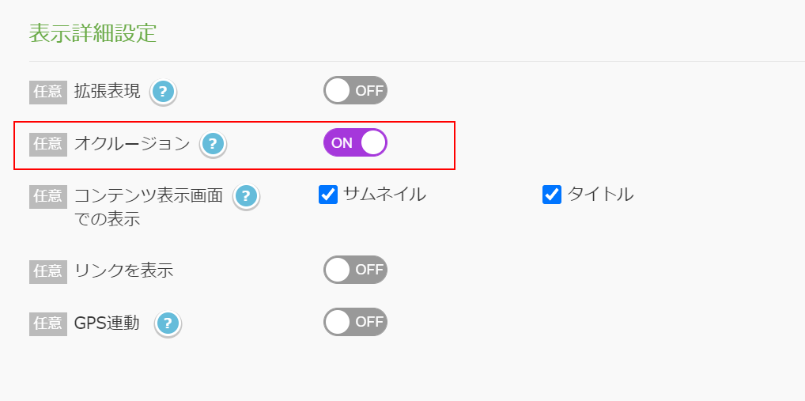Turn off the オクルージョン toggle
Screen dimensions: 805x401
[x=355, y=142]
